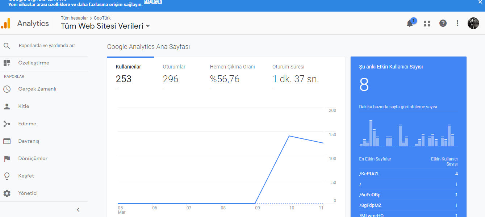
Task: Click the Tüm hesaplar breadcrumb
Action: [x=74, y=18]
